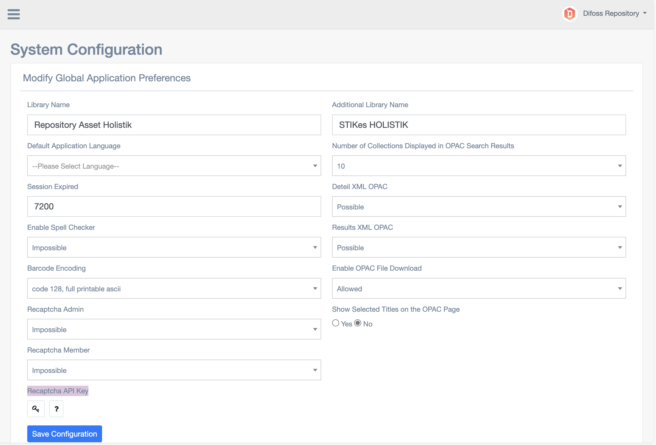
Task: Open Default Application Language dropdown
Action: [174, 166]
